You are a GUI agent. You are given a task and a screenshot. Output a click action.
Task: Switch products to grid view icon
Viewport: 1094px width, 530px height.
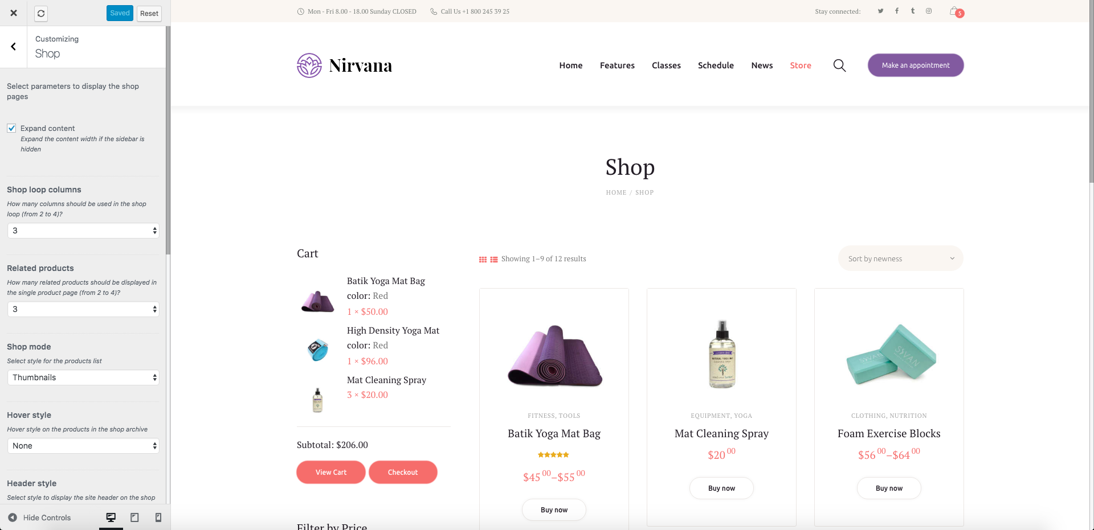(x=483, y=259)
